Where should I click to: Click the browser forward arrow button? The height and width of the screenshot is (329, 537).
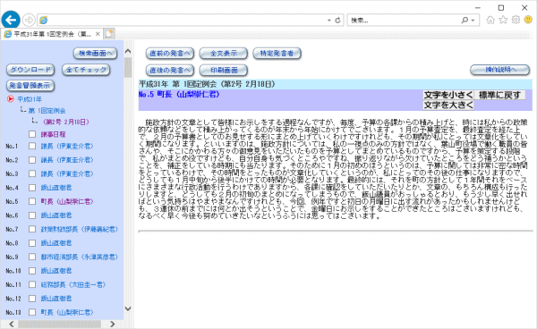29,21
